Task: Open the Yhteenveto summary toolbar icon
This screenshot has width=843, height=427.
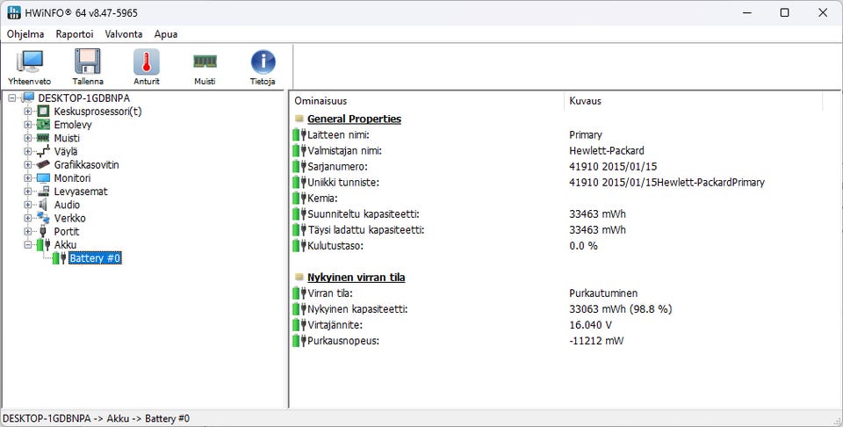Action: click(30, 62)
